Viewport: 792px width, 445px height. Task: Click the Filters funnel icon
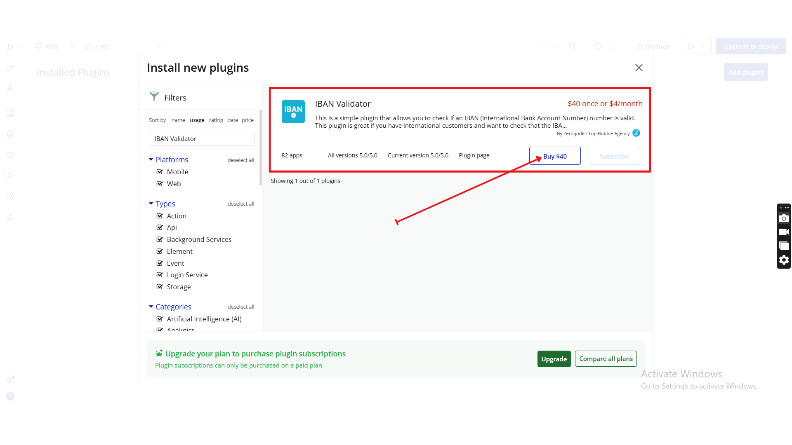[154, 96]
